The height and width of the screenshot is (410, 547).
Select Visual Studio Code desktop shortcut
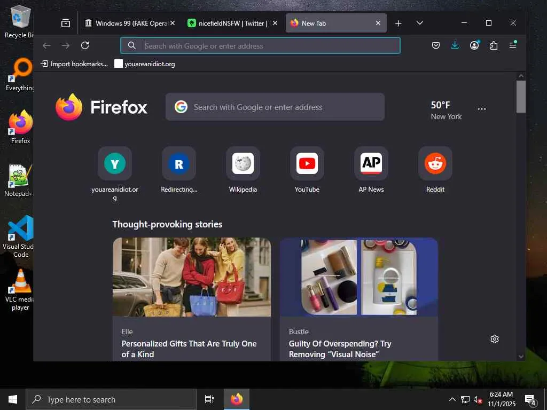click(x=19, y=236)
